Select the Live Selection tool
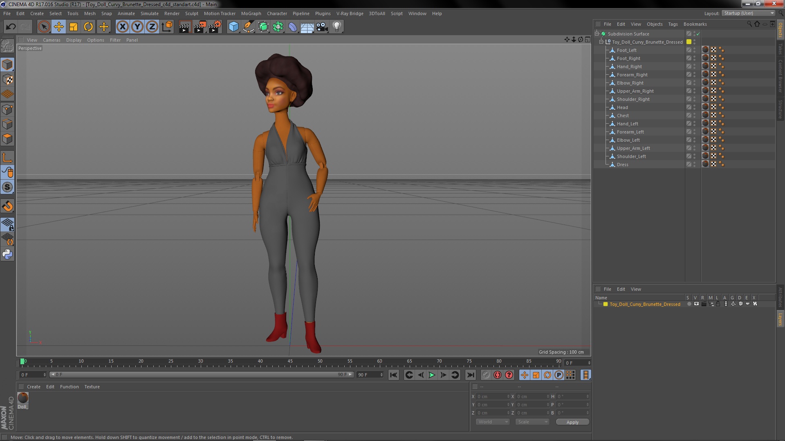Image resolution: width=785 pixels, height=441 pixels. point(44,27)
